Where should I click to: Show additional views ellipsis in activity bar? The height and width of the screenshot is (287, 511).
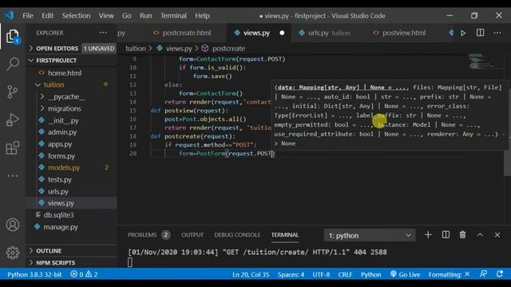tap(13, 176)
